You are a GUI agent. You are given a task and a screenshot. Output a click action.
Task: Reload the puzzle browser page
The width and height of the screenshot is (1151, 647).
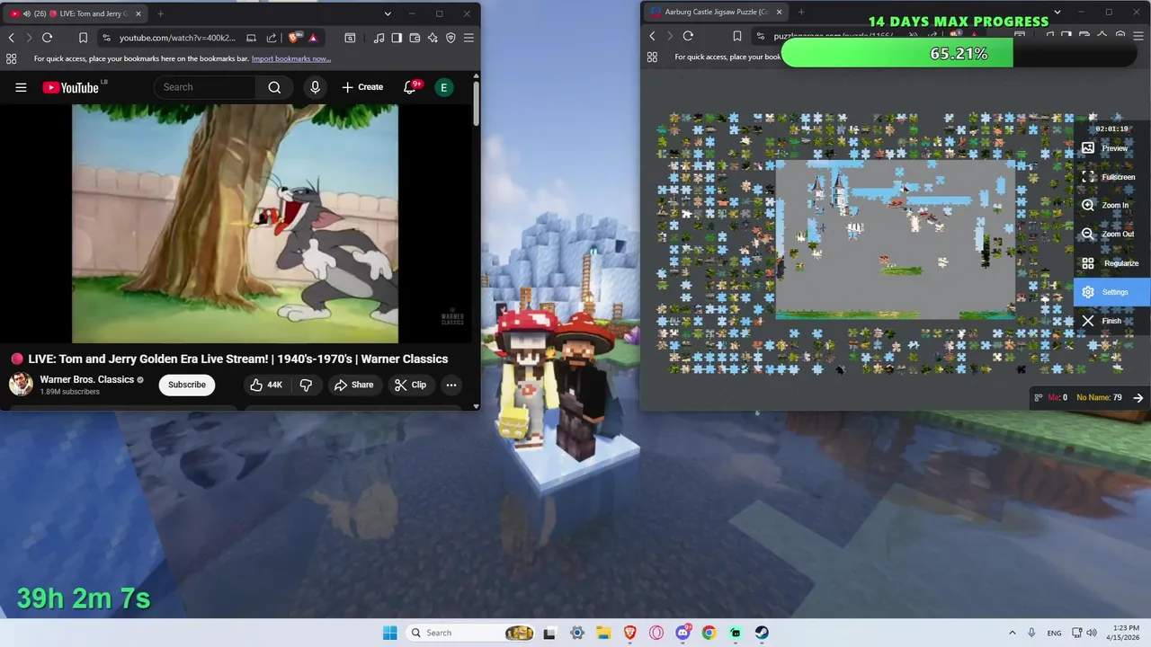(688, 36)
